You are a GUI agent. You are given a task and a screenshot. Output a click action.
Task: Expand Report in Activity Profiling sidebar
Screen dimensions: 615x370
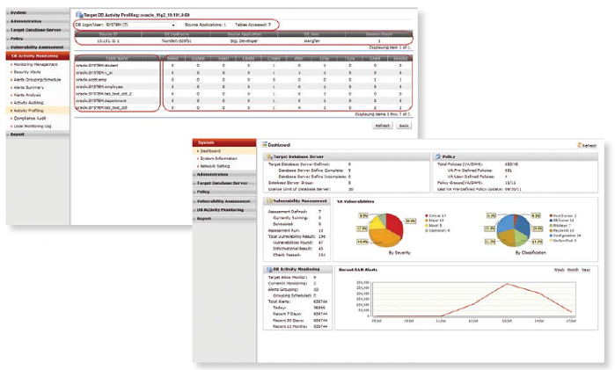tap(38, 134)
